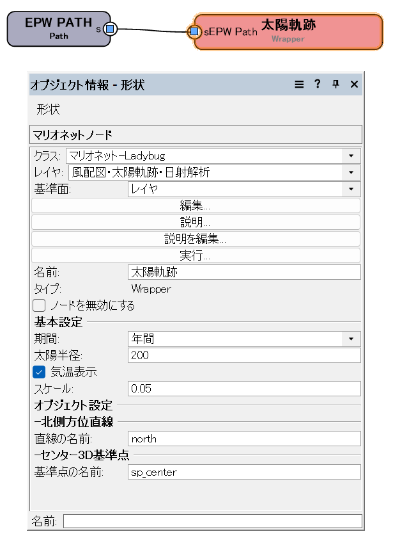The width and height of the screenshot is (393, 541).
Task: Open the palette hamburger menu icon
Action: pyautogui.click(x=298, y=85)
